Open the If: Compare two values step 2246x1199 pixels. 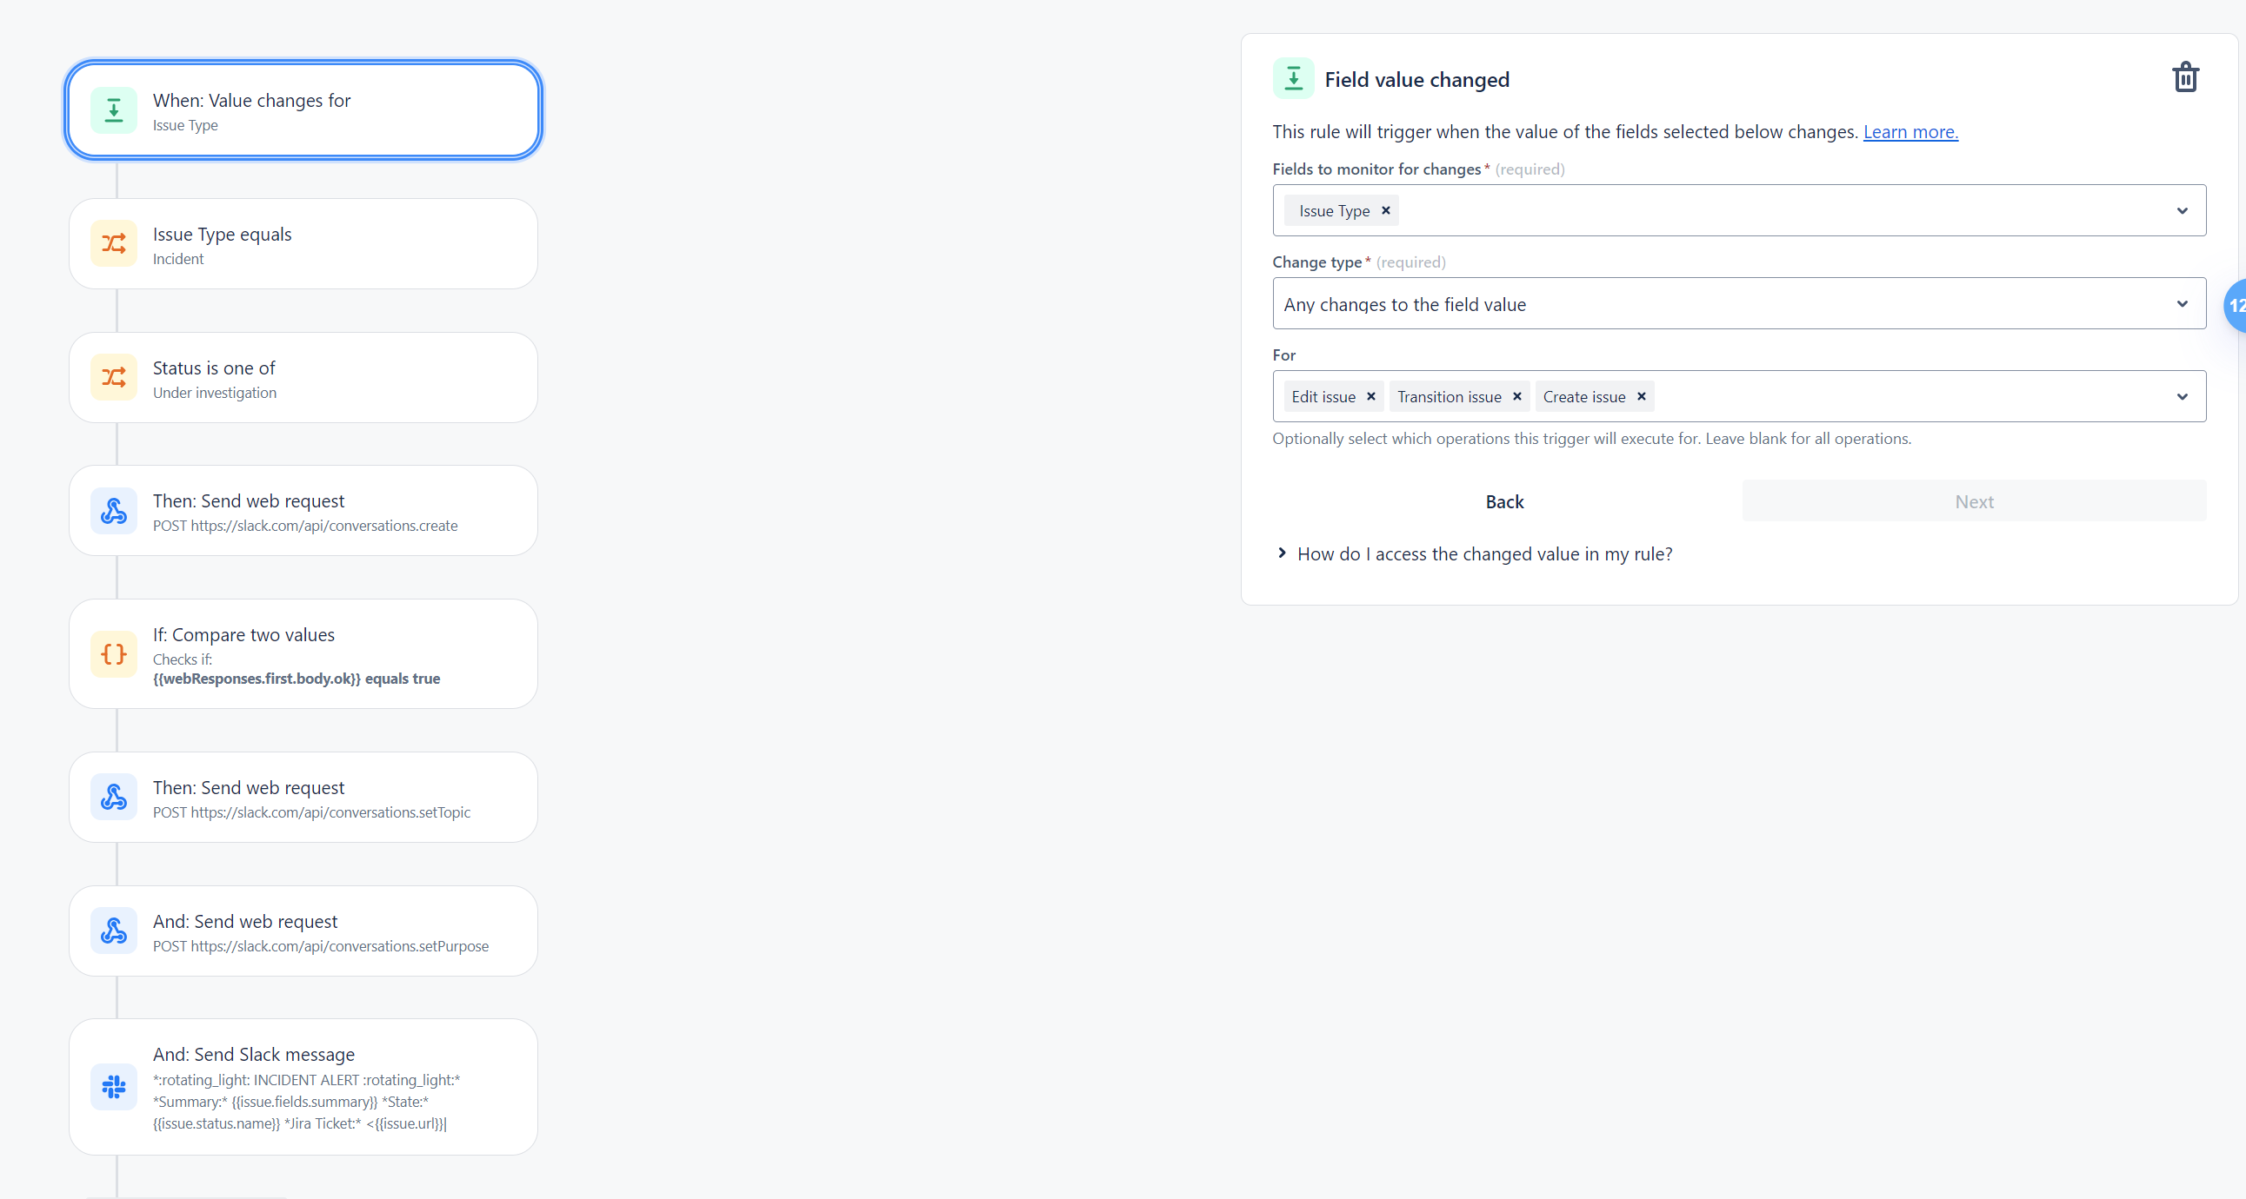(303, 653)
